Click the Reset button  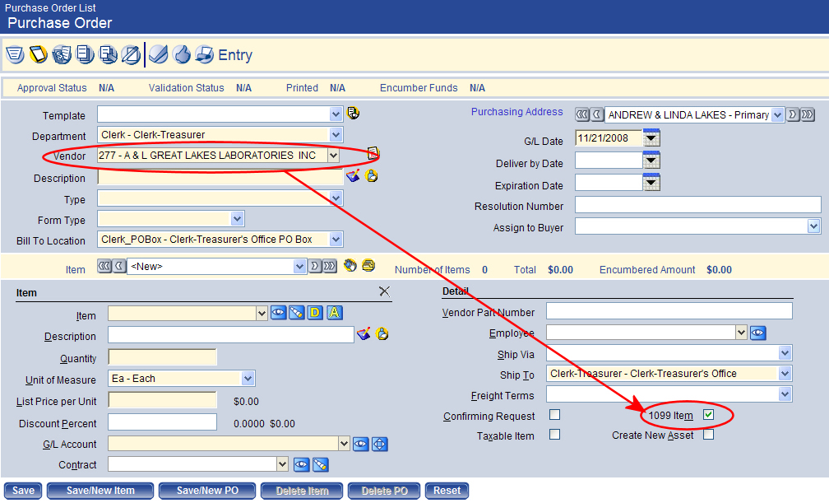[447, 491]
